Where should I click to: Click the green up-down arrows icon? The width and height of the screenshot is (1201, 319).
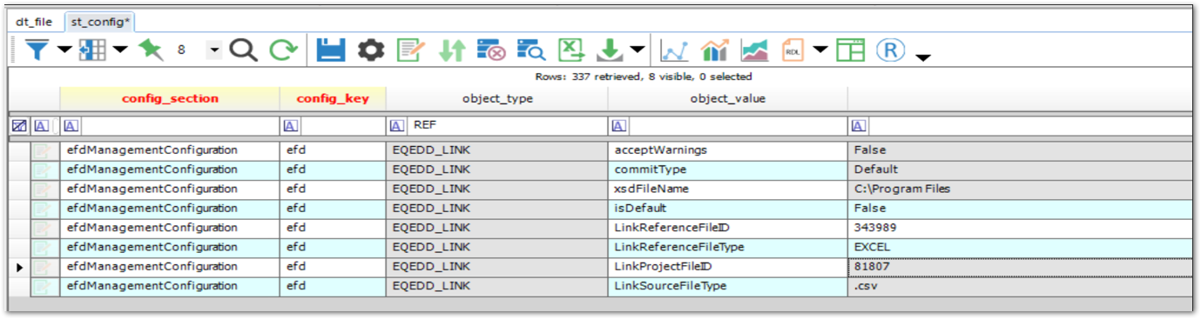coord(452,50)
